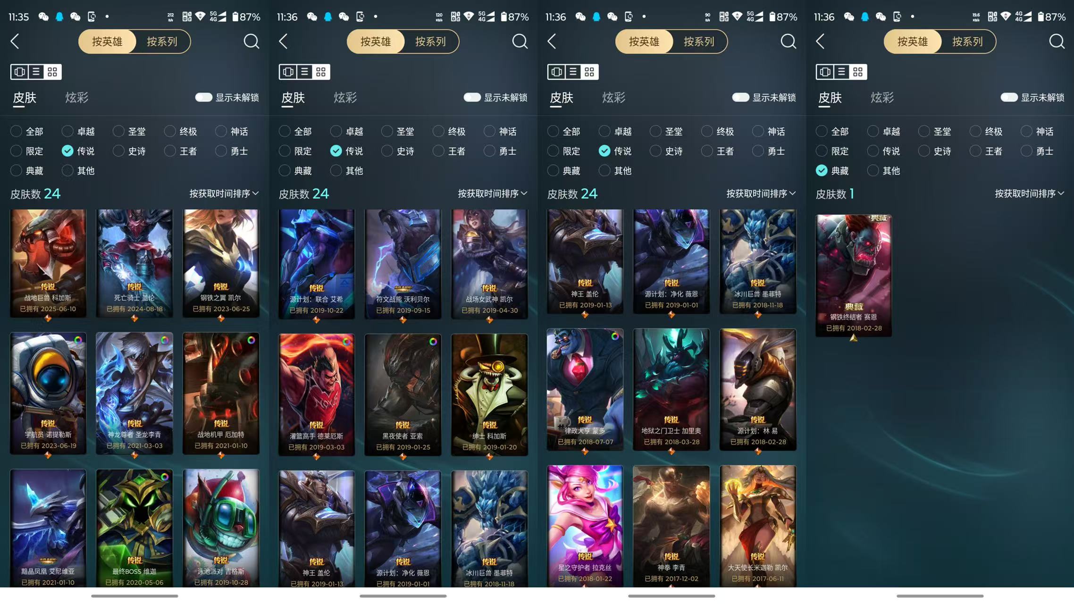Tap the chroma icon on 律政大亨 蒙多 card

click(615, 336)
